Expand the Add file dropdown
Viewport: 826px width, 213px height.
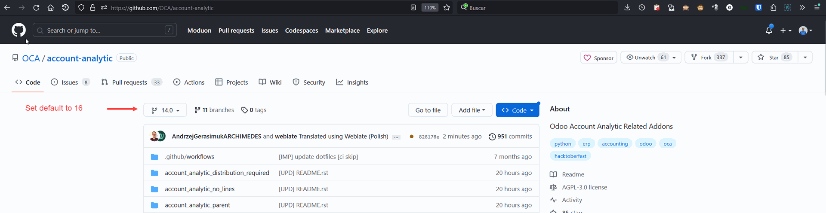click(472, 110)
